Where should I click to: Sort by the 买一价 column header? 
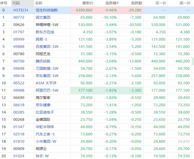point(161,3)
